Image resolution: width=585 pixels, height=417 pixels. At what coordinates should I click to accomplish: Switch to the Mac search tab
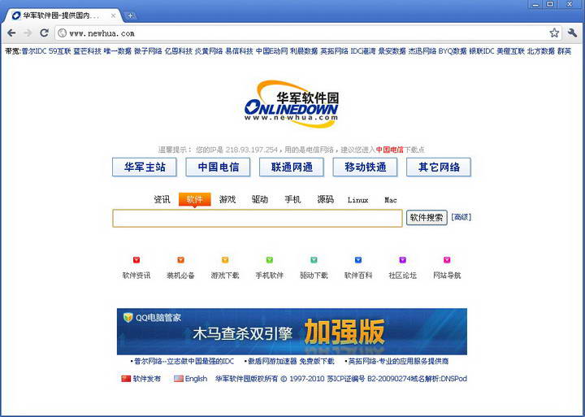tap(391, 200)
